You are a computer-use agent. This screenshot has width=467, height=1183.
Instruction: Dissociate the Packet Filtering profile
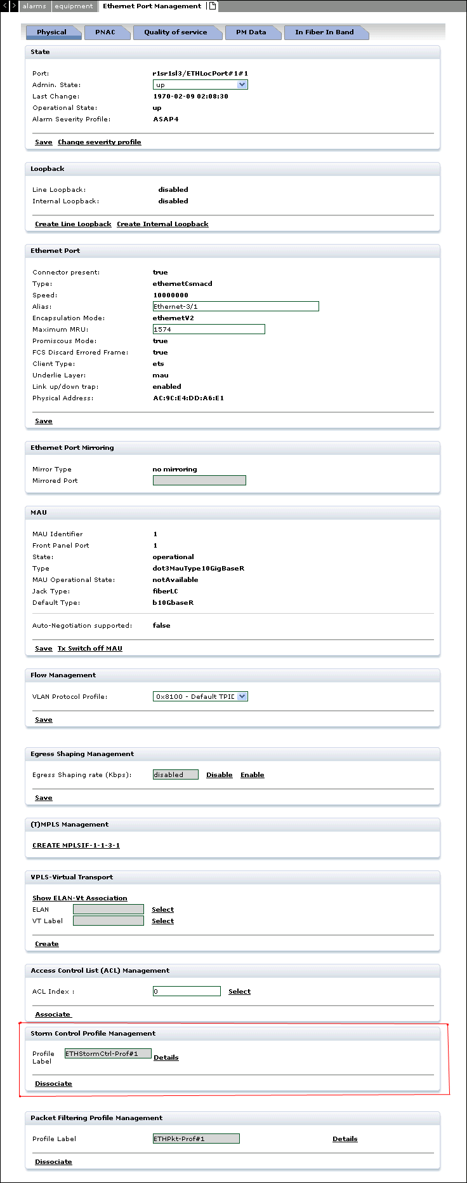53,1162
